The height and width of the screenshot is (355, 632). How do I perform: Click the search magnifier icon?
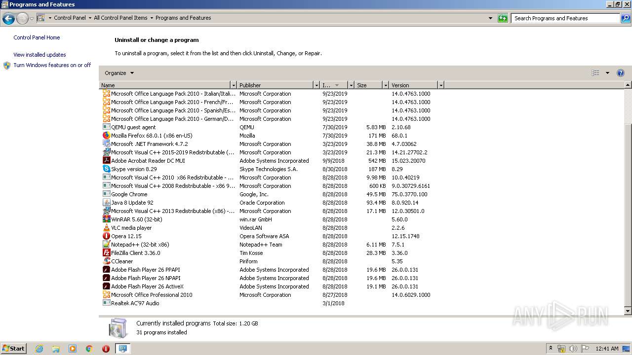[x=625, y=18]
